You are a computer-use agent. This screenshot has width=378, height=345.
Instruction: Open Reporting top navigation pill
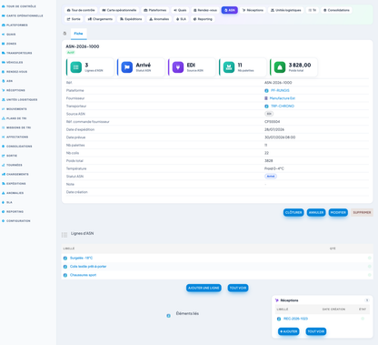[x=203, y=19]
